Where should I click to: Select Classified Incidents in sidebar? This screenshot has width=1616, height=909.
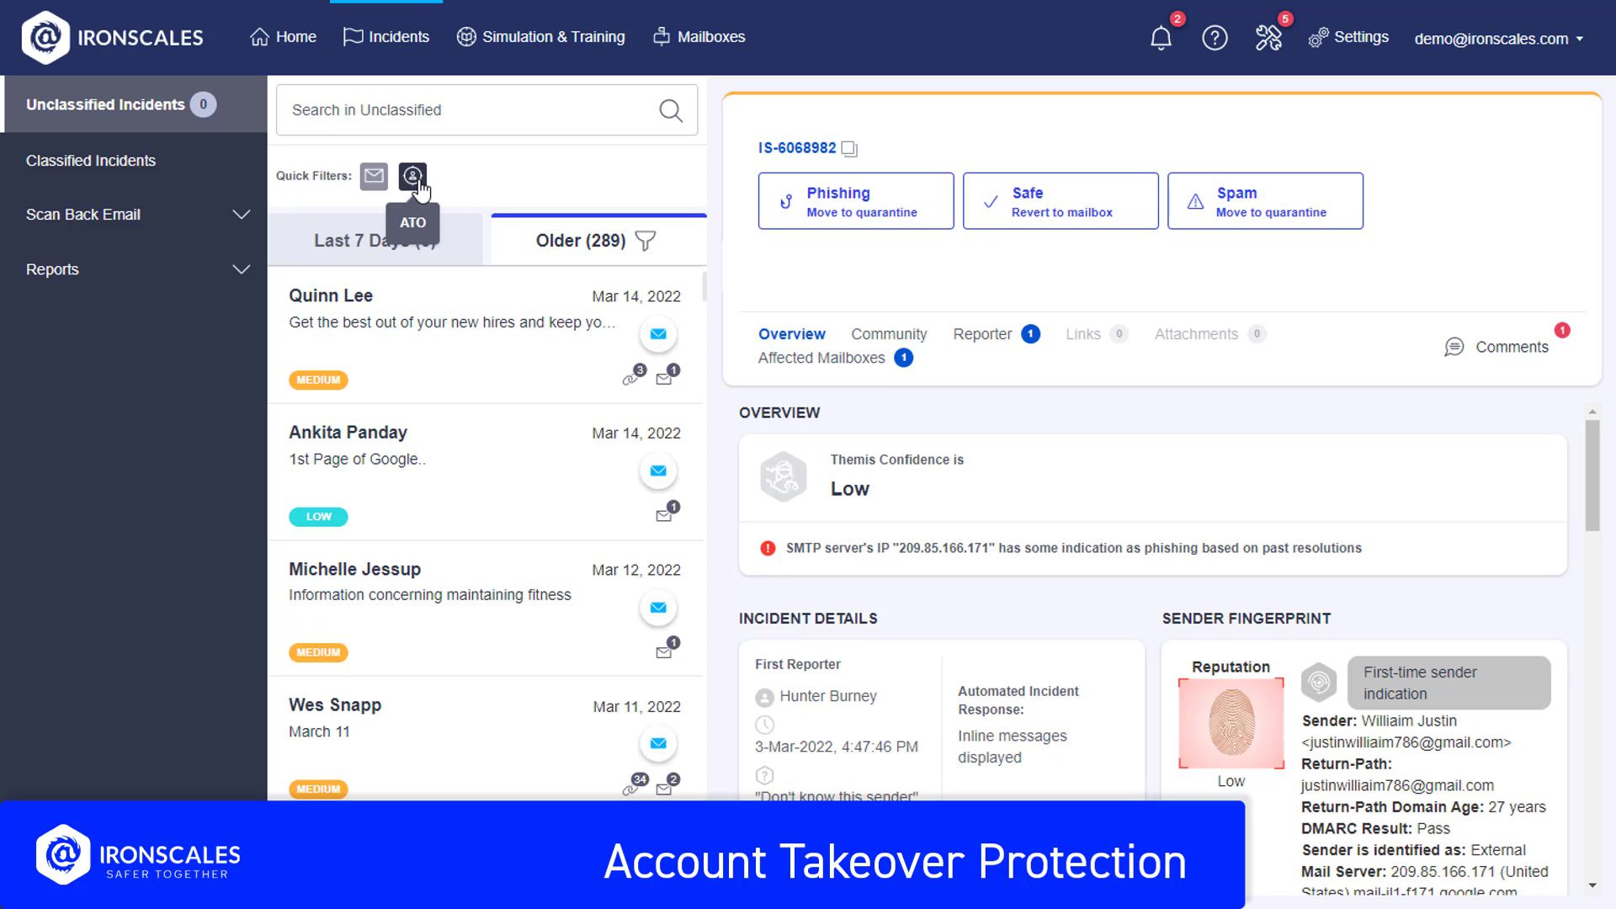[91, 161]
